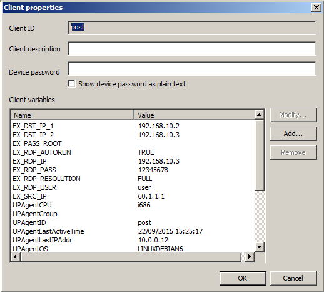Click the vertical scrollbar thumb
Screen dimensions: 324x292
point(259,155)
